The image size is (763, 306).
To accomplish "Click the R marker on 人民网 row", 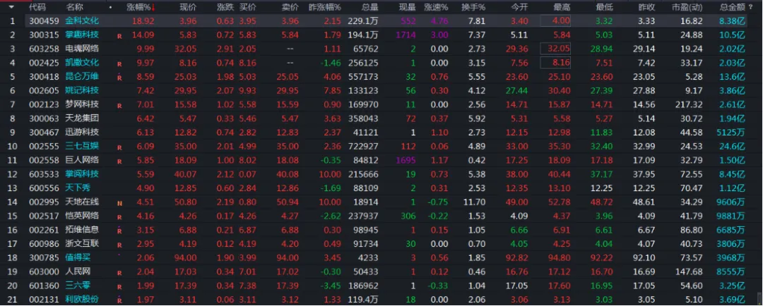I will 119,273.
